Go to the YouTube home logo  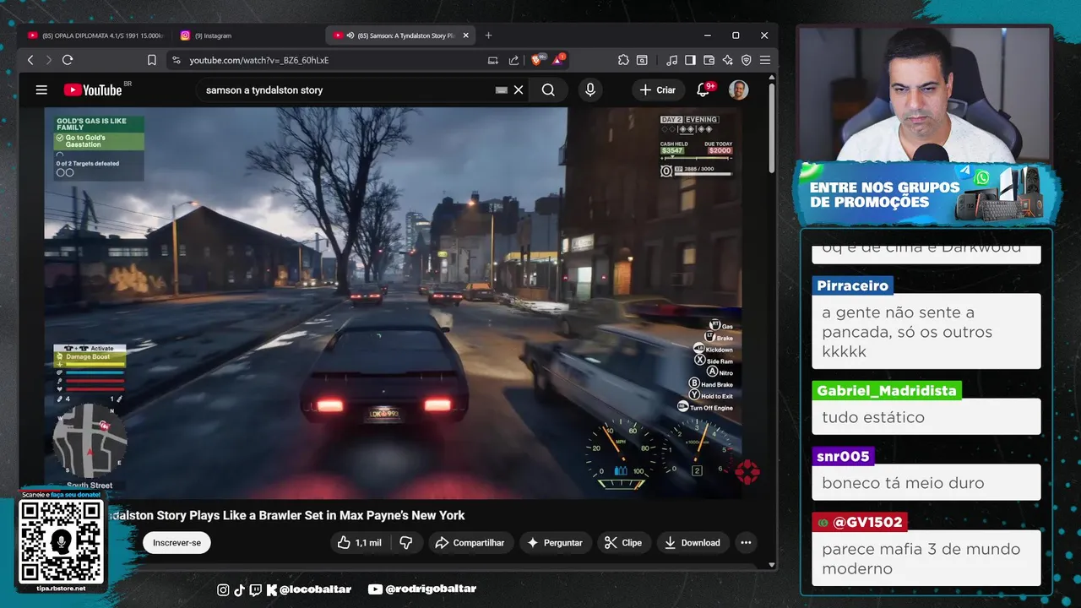[93, 90]
